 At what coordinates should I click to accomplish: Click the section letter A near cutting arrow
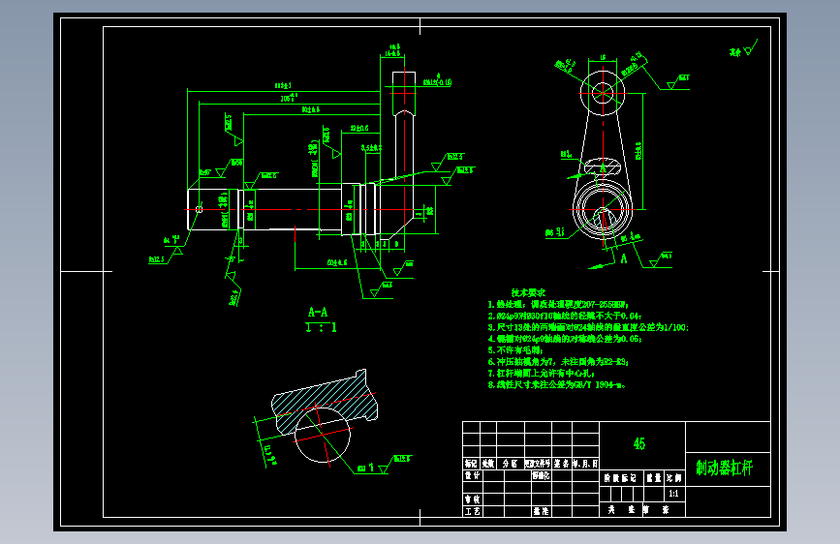(624, 258)
